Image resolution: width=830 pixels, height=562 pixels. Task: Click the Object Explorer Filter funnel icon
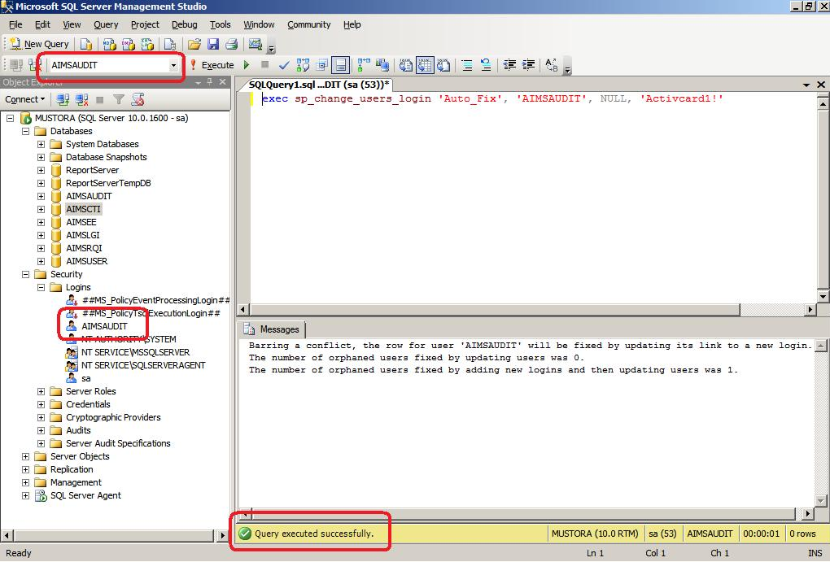pyautogui.click(x=119, y=99)
